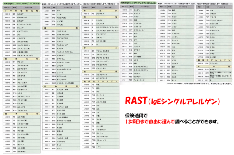234x155 pixels.
Task: Select F209 グレープフルーツ allergen
Action: click(x=214, y=20)
